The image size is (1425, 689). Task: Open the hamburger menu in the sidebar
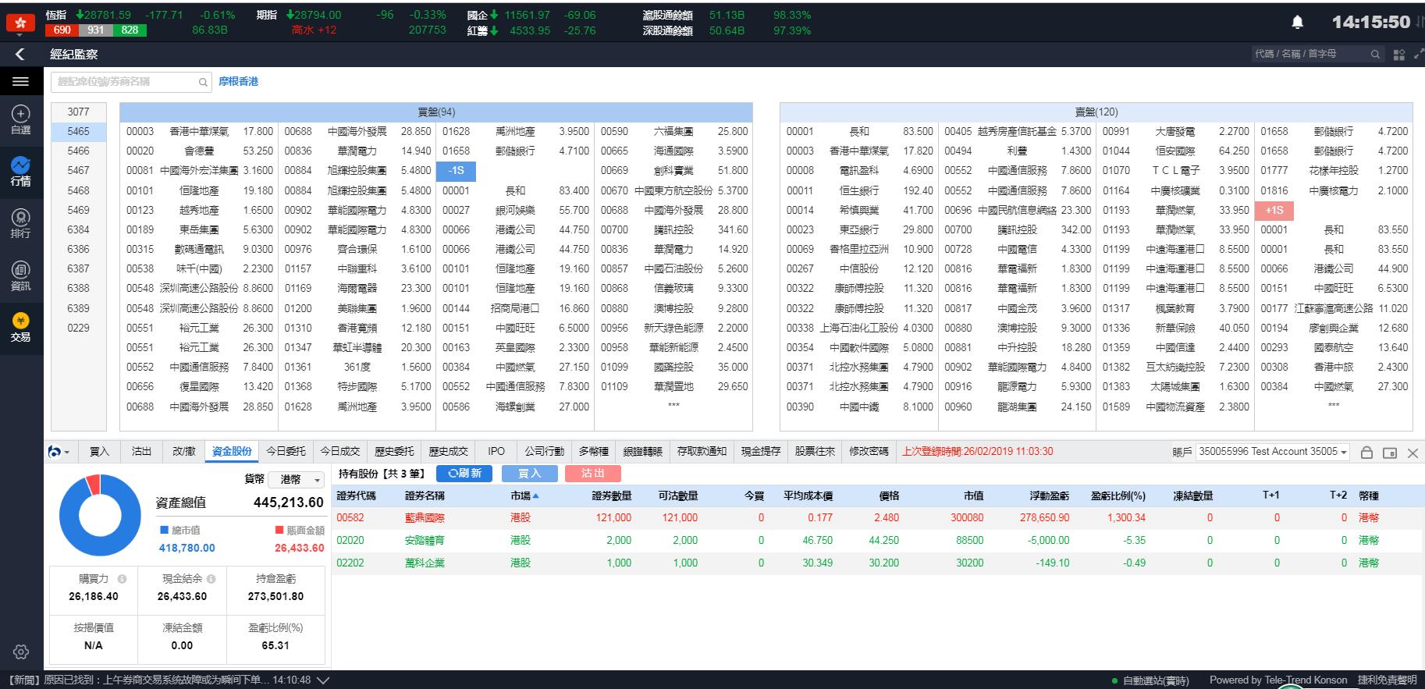pyautogui.click(x=20, y=81)
